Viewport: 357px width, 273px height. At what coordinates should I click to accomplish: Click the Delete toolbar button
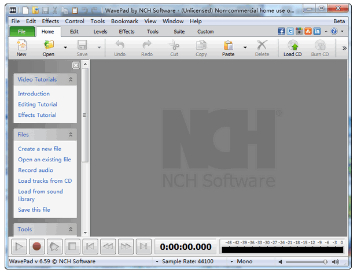tap(262, 48)
